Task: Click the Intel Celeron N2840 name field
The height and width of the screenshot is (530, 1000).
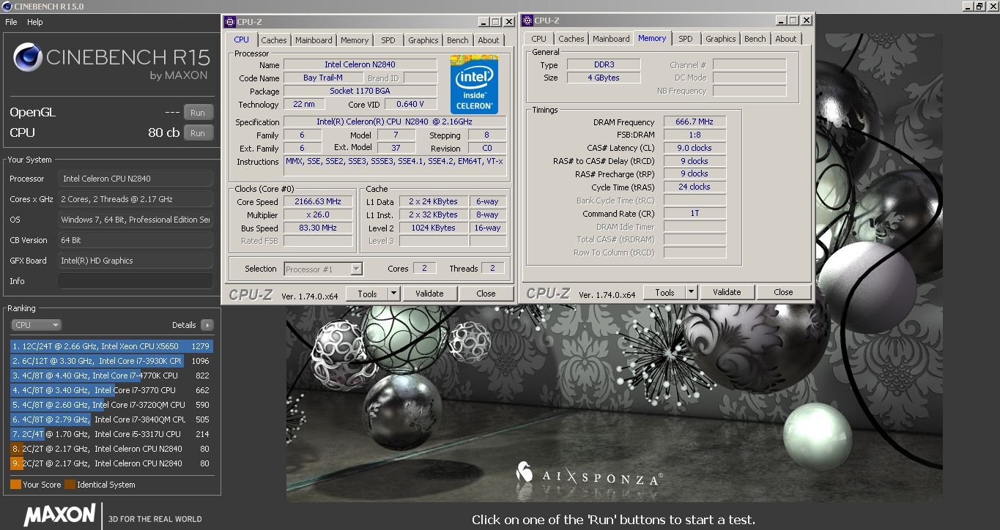Action: point(360,65)
